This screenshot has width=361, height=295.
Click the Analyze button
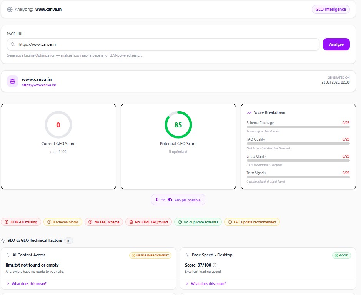(x=336, y=44)
